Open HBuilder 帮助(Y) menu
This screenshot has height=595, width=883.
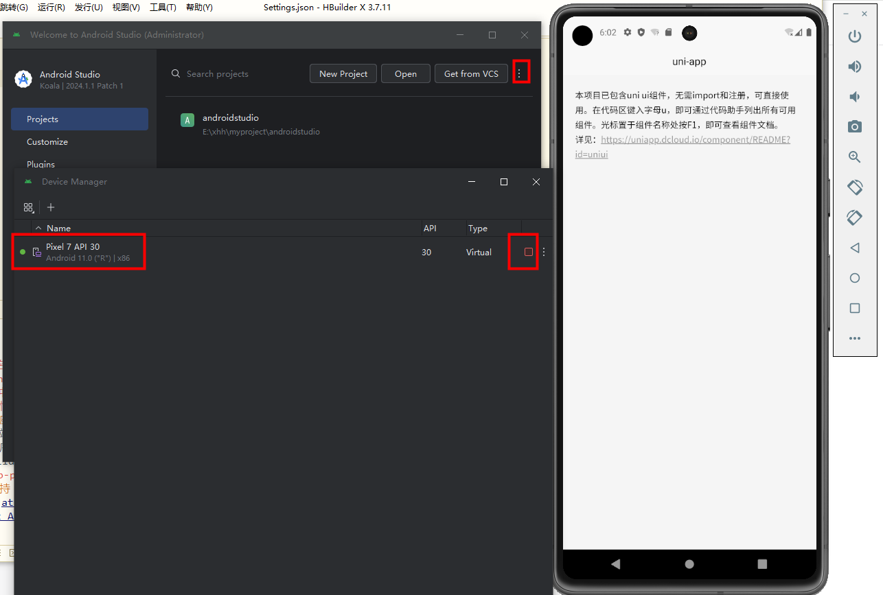click(199, 8)
